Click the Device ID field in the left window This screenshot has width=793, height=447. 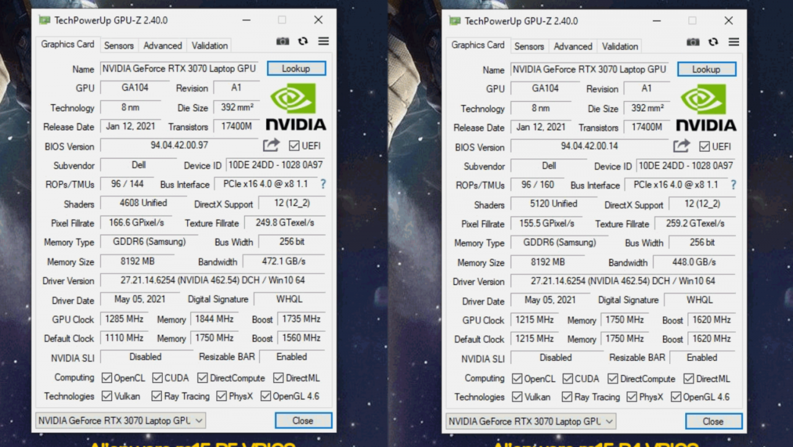(x=276, y=165)
